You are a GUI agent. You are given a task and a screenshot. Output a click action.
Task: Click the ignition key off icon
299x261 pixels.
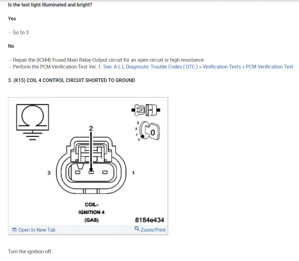pyautogui.click(x=148, y=131)
